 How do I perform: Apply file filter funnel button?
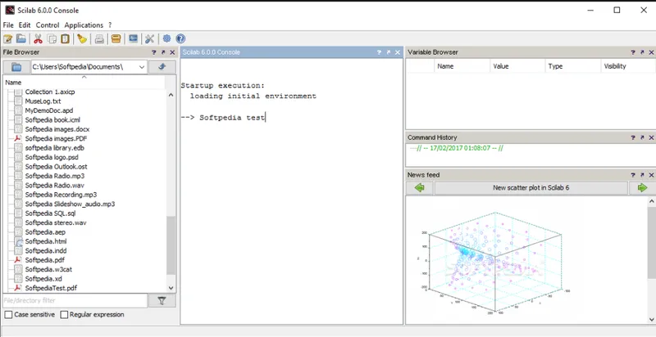pyautogui.click(x=162, y=301)
